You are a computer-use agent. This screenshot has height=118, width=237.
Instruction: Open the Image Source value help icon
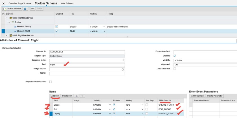[x=123, y=69]
